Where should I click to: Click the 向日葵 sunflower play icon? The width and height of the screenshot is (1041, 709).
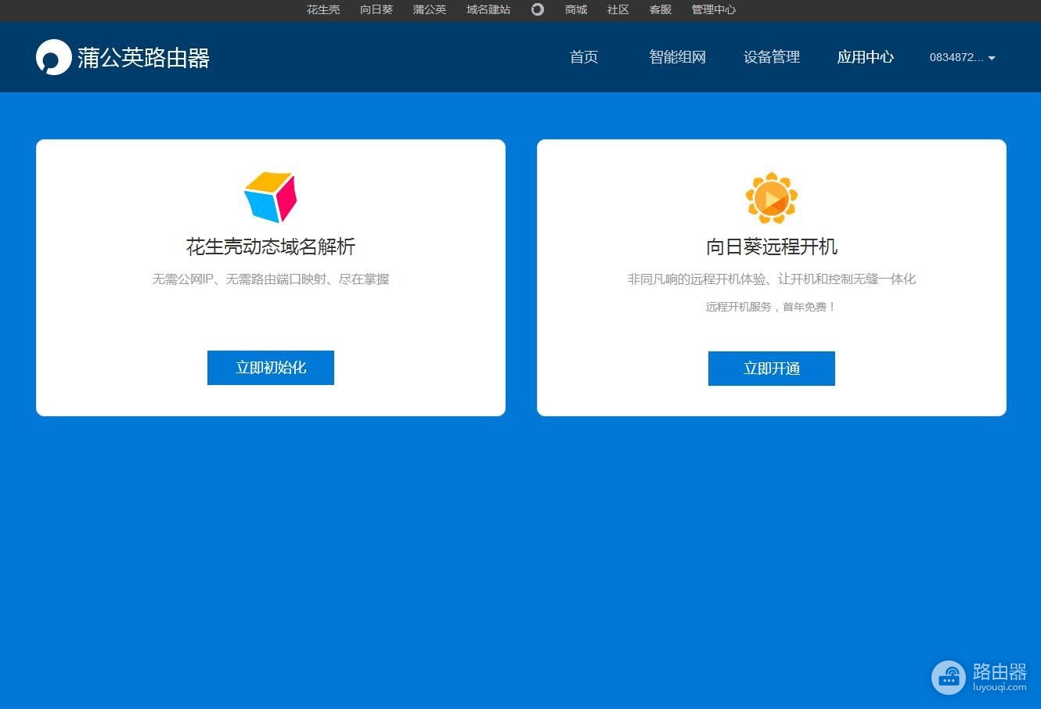tap(772, 198)
